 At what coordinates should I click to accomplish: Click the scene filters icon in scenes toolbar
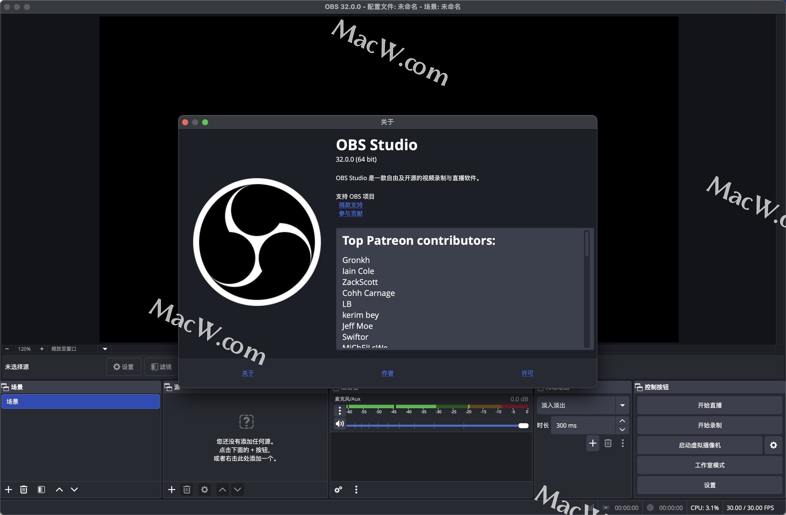41,490
